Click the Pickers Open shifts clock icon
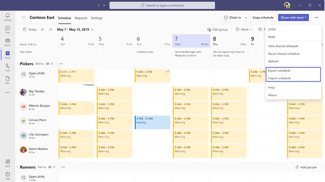Image resolution: width=325 pixels, height=182 pixels. point(23,74)
